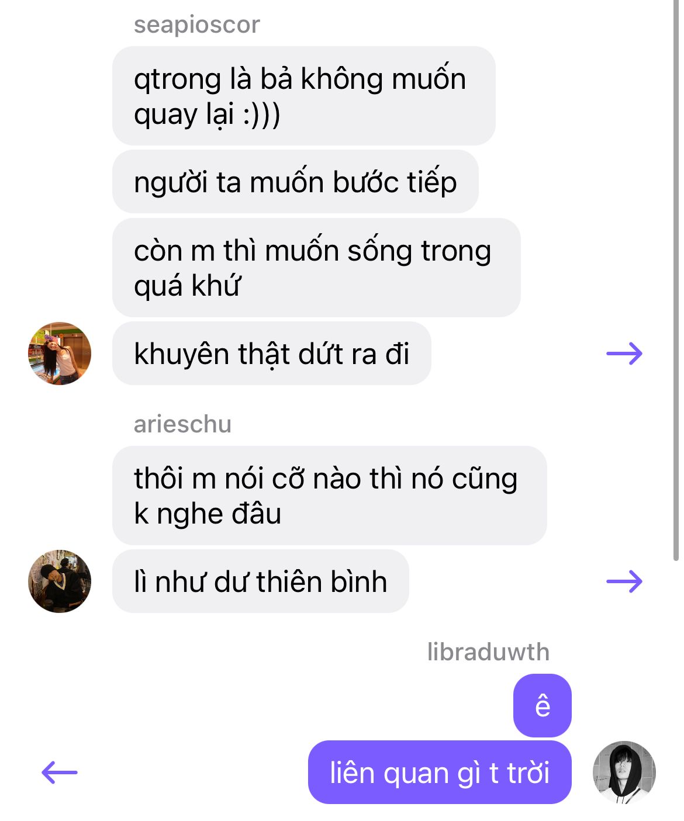Select message bubble 'khuyên thật dứt ra đi'
The image size is (684, 821).
[271, 354]
